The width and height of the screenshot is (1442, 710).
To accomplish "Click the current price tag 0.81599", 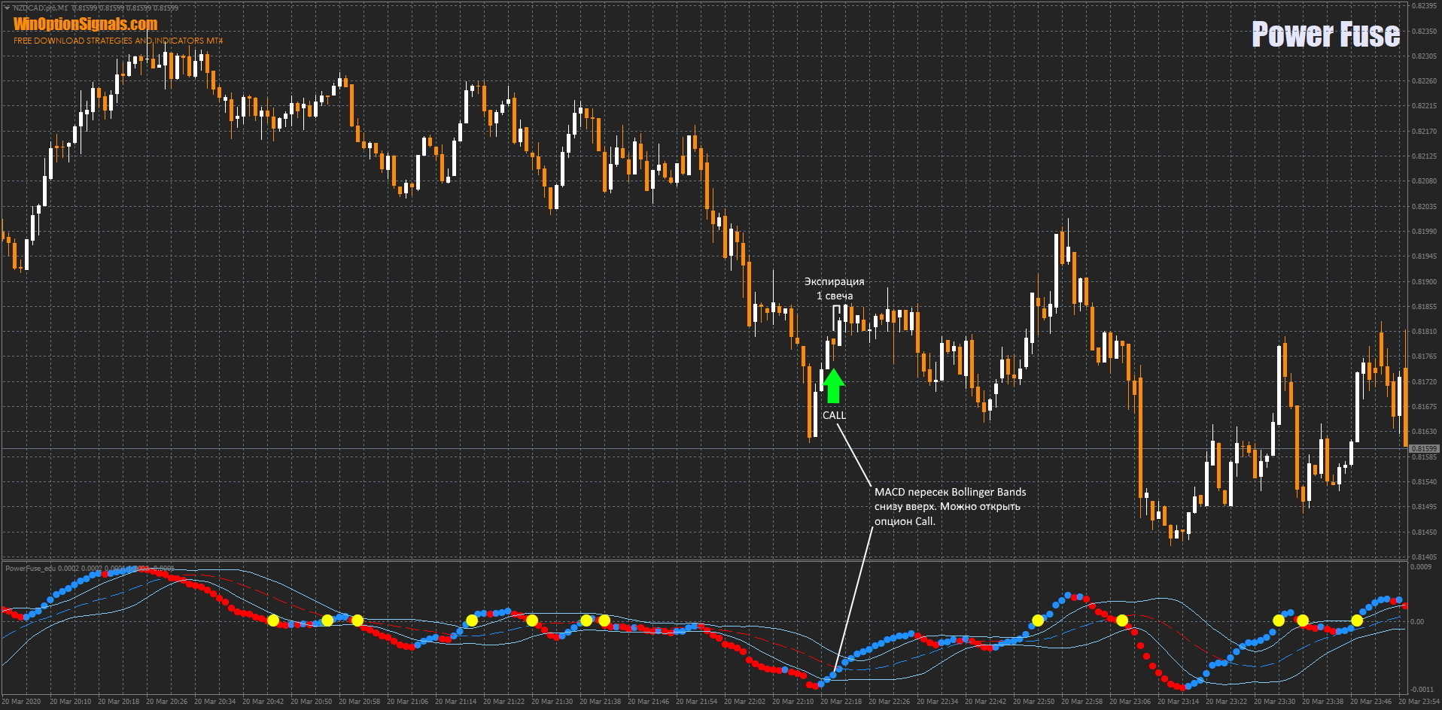I will pos(1423,448).
